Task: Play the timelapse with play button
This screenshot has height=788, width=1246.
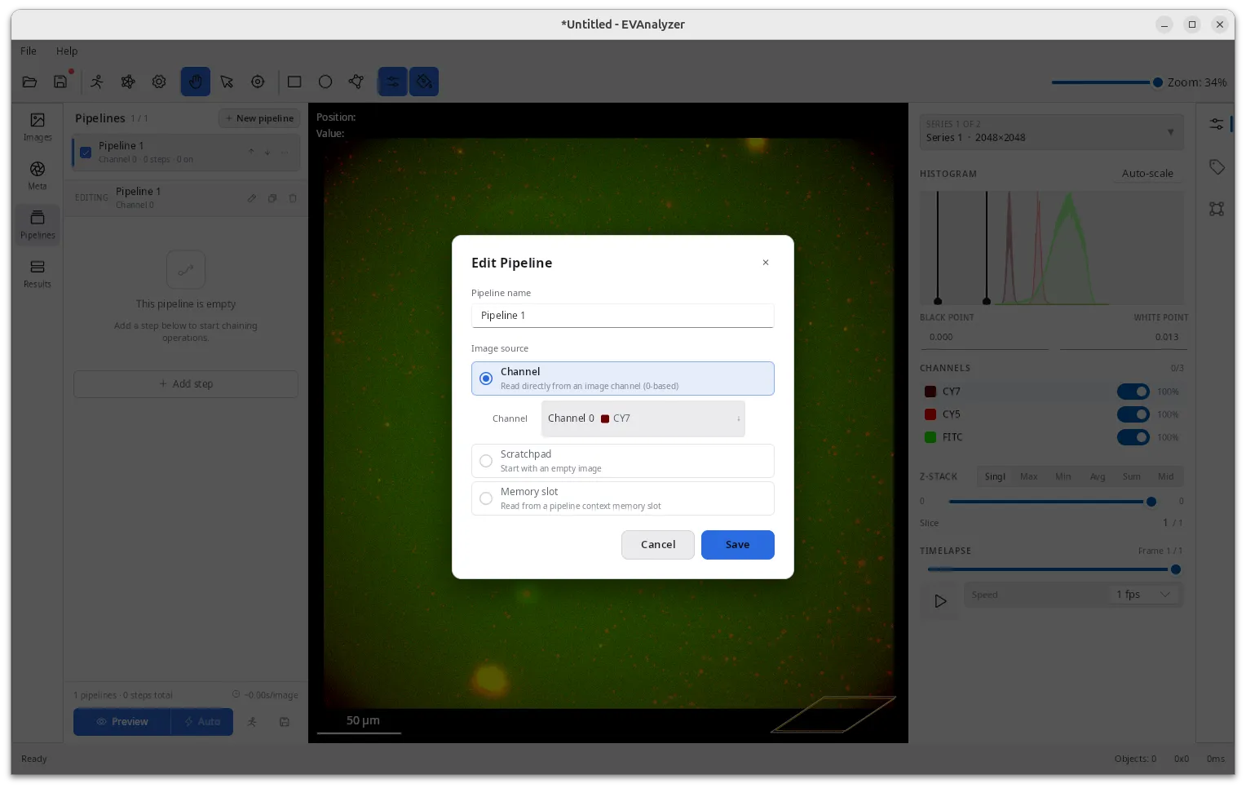Action: coord(940,601)
